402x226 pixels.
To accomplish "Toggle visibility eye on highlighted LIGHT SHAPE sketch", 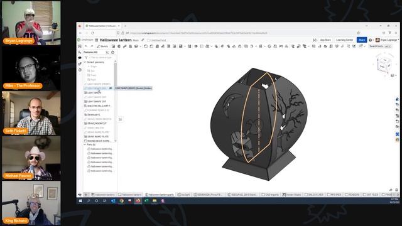I will (x=111, y=88).
